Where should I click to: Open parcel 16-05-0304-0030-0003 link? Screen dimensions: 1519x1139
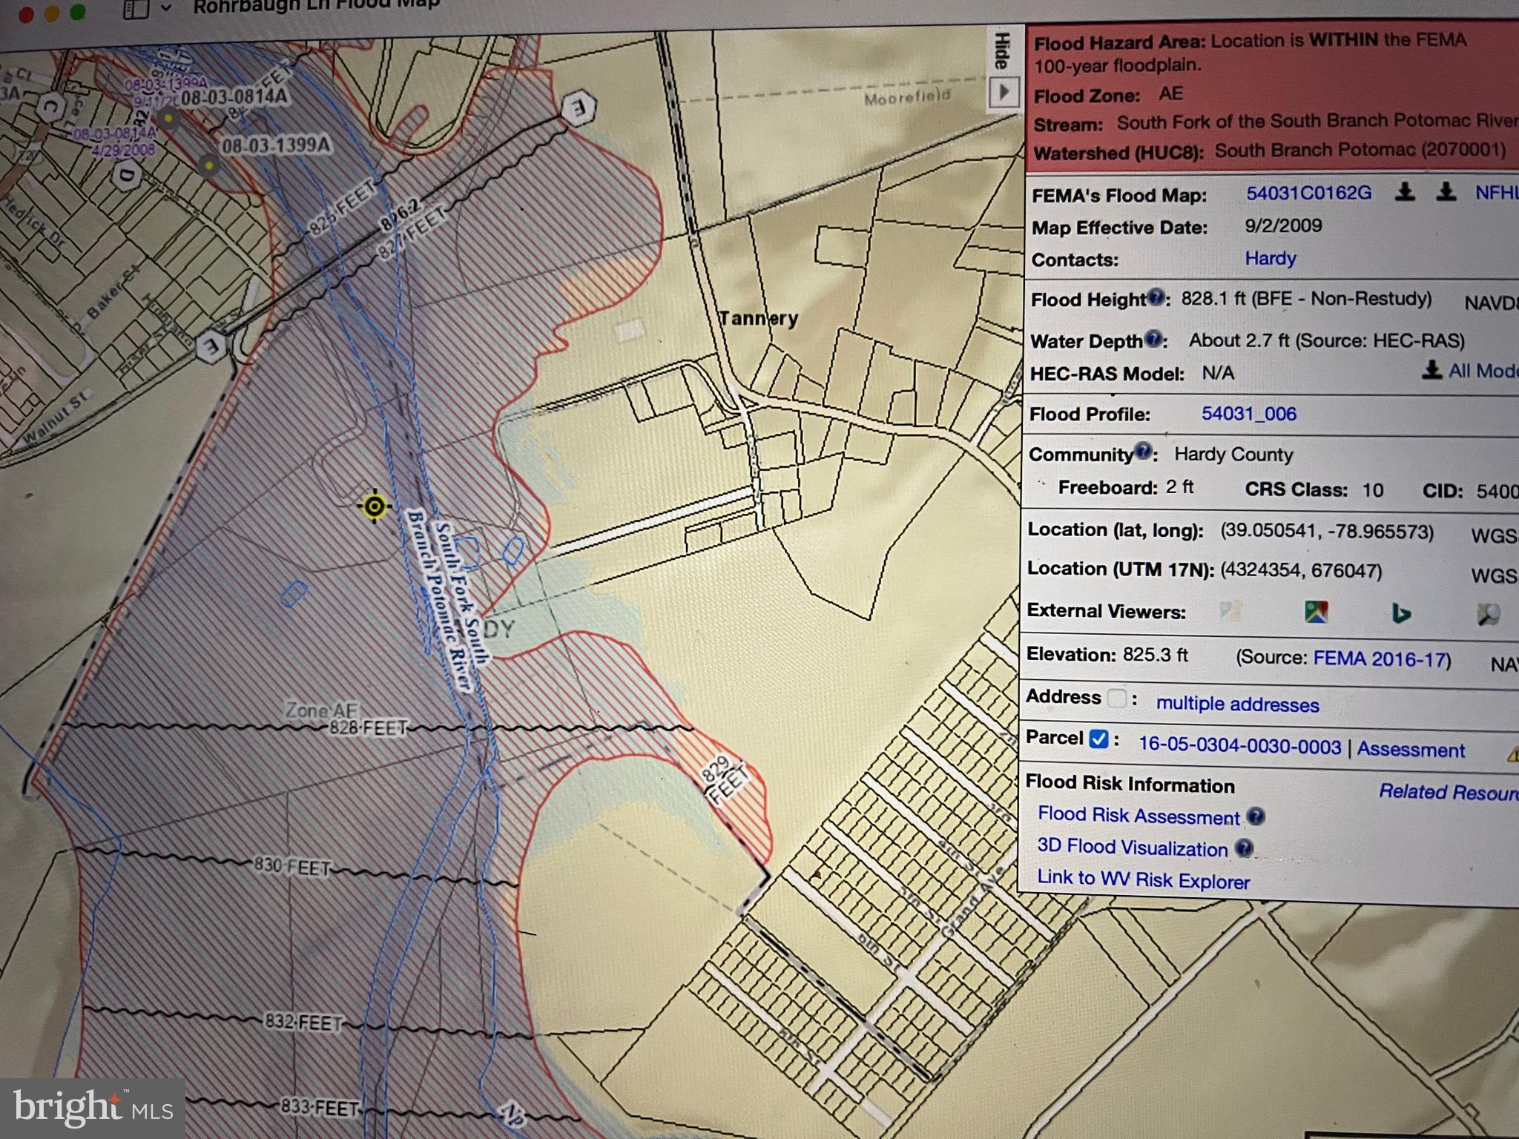tap(1239, 745)
